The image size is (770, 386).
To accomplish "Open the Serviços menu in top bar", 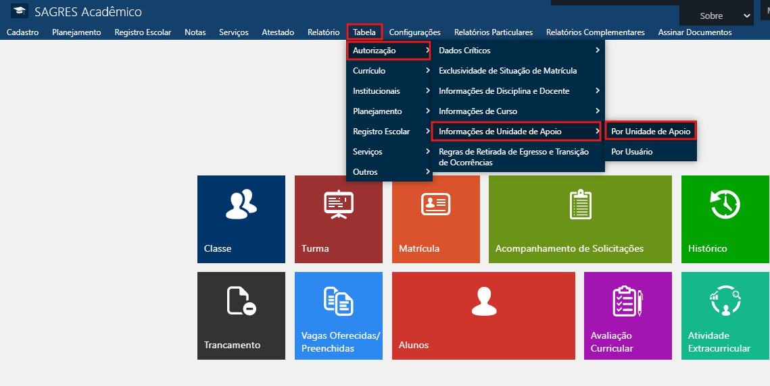I will pyautogui.click(x=234, y=32).
